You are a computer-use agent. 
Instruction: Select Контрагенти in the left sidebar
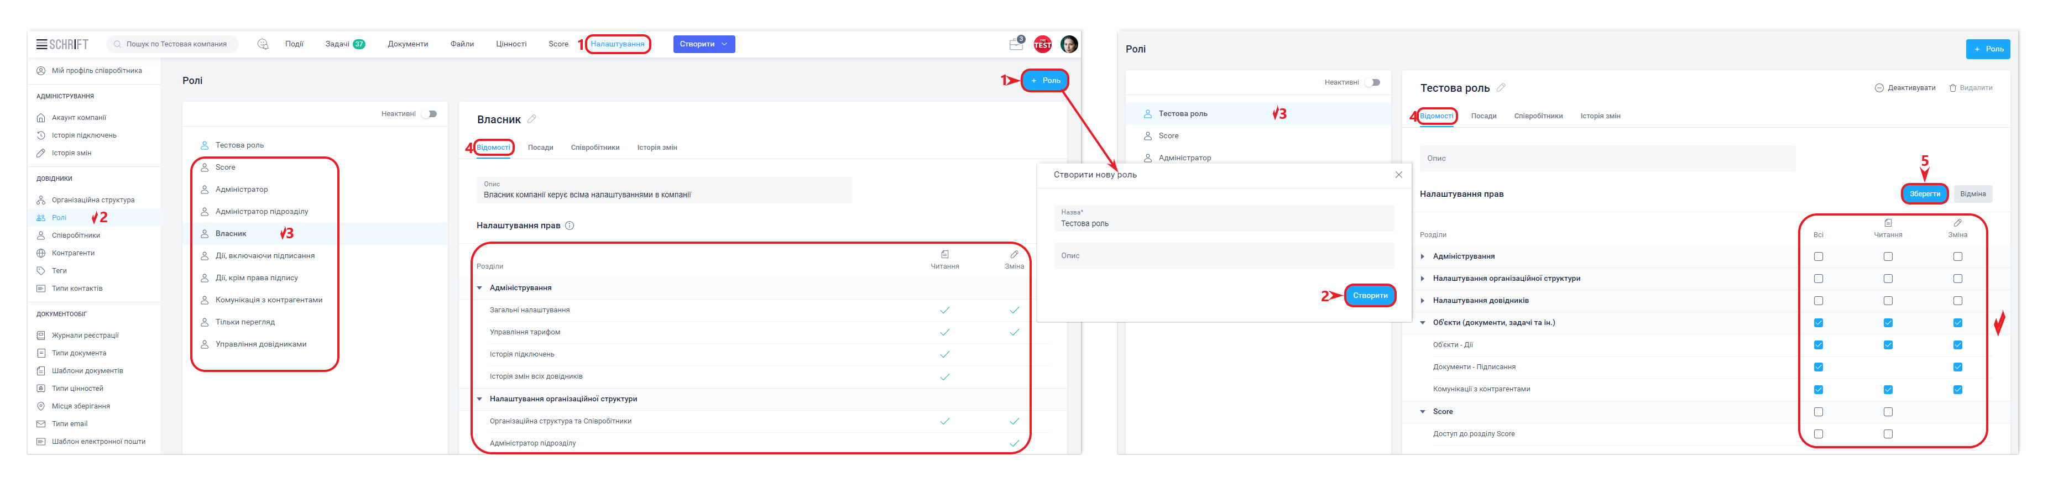[x=72, y=253]
